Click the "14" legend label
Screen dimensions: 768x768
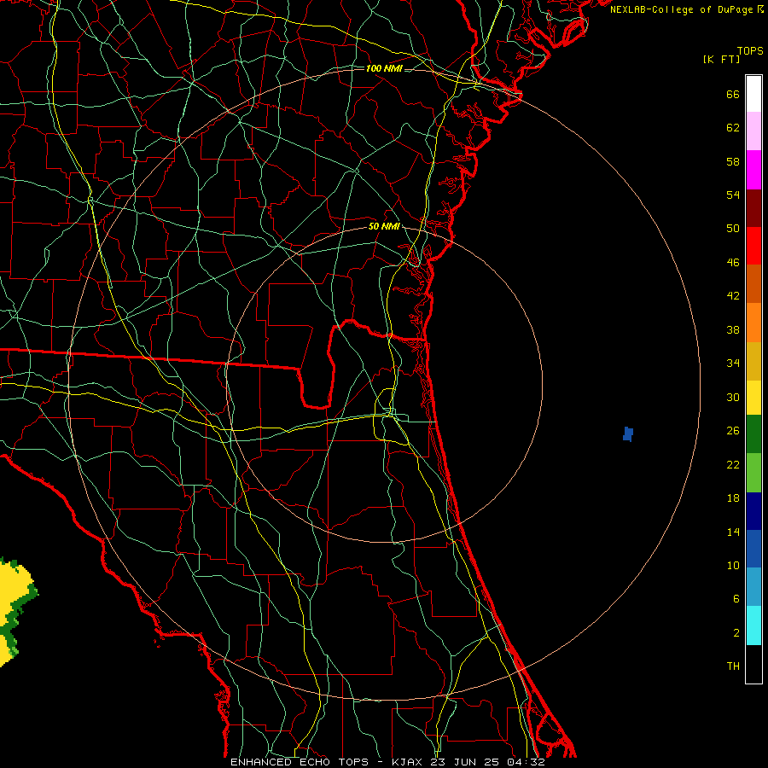(x=733, y=532)
